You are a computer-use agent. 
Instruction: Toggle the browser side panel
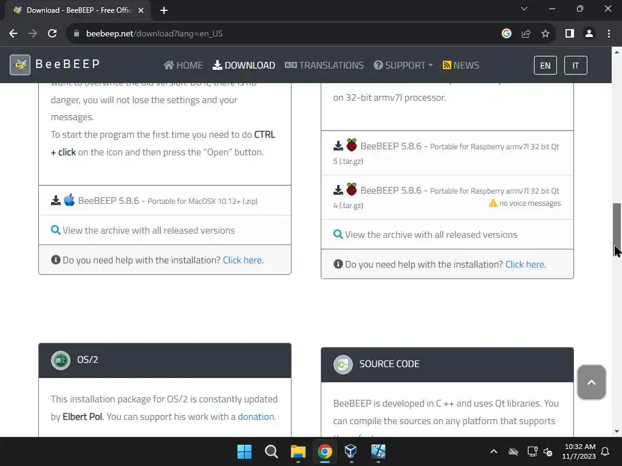pos(570,34)
